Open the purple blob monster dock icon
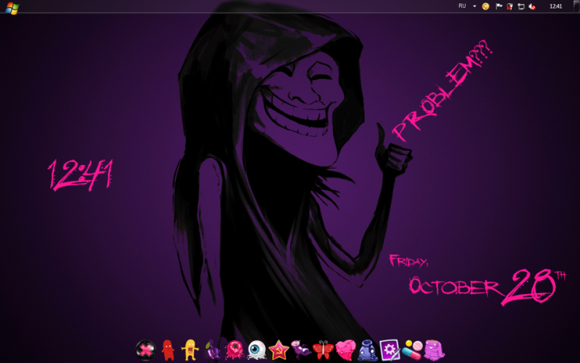Screen dimensions: 580x363 click(x=435, y=350)
